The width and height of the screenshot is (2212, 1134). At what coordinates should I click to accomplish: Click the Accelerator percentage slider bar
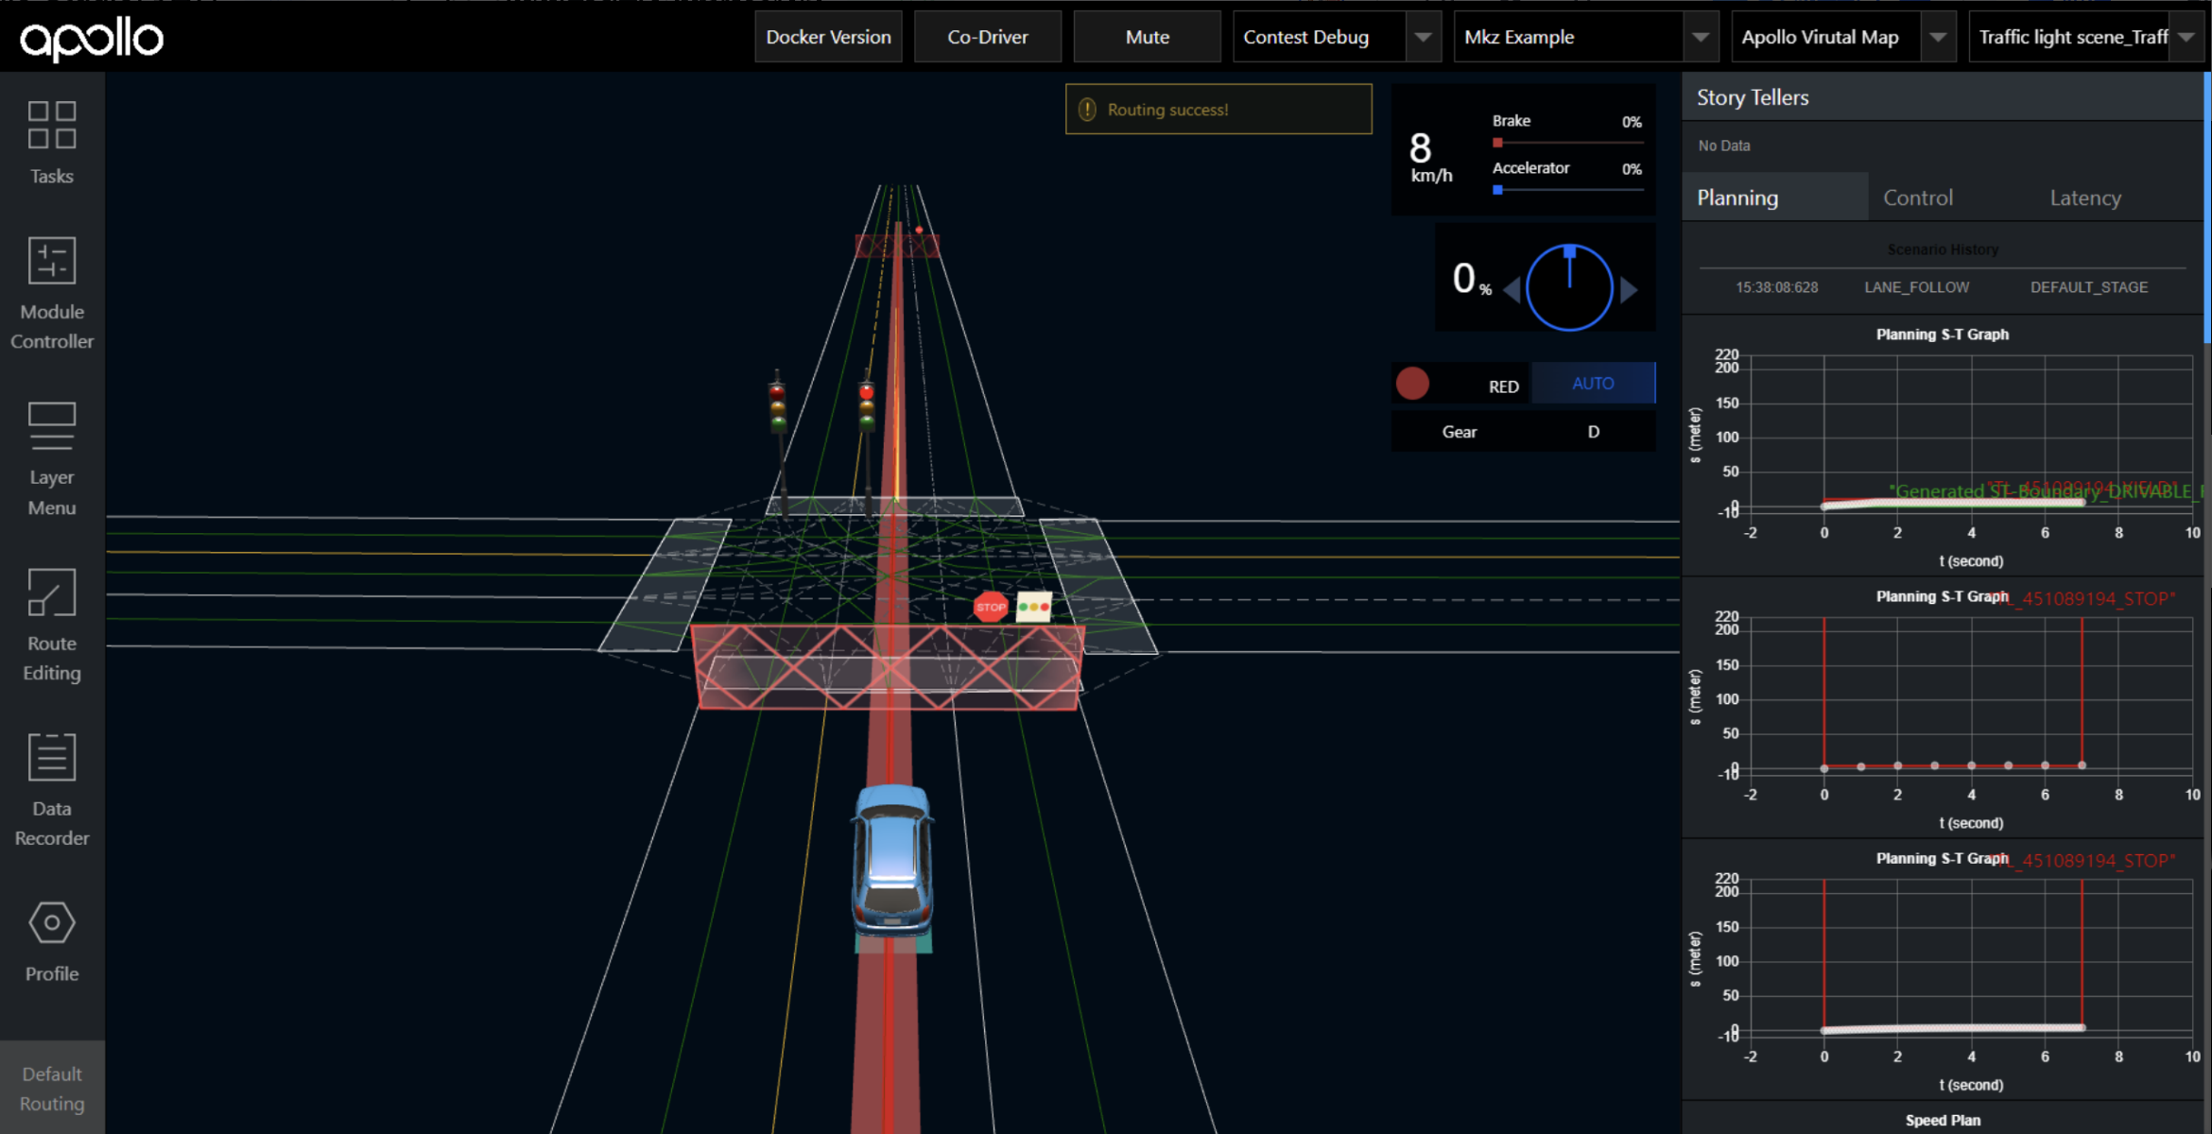[1567, 190]
